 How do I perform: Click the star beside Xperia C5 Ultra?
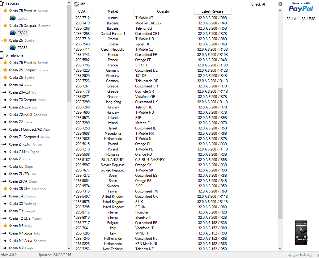pyautogui.click(x=5, y=189)
